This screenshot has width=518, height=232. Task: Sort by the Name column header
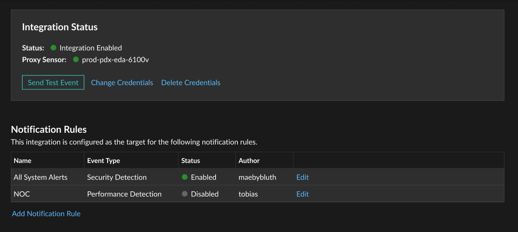[22, 161]
